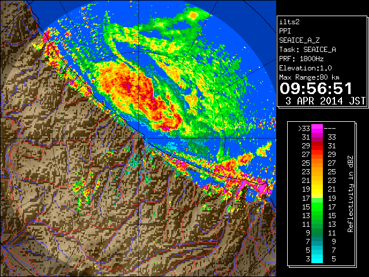Click the 'Elevation:1.0' text

click(305, 68)
